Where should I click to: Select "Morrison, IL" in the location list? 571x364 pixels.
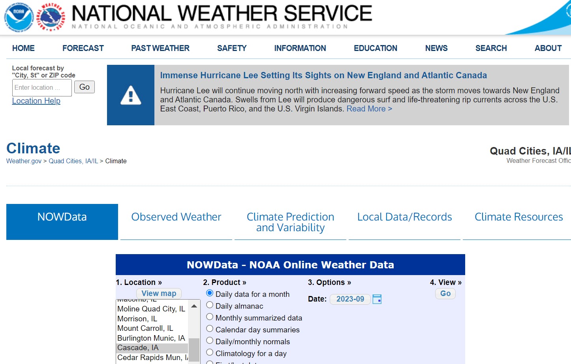coord(137,319)
